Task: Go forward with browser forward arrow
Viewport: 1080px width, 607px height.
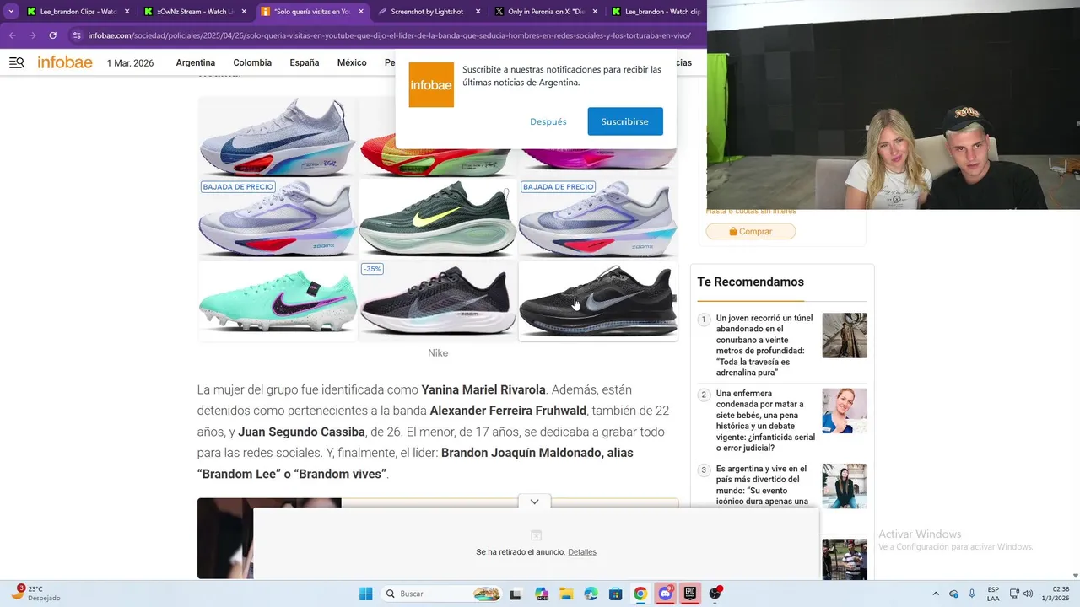Action: click(32, 35)
